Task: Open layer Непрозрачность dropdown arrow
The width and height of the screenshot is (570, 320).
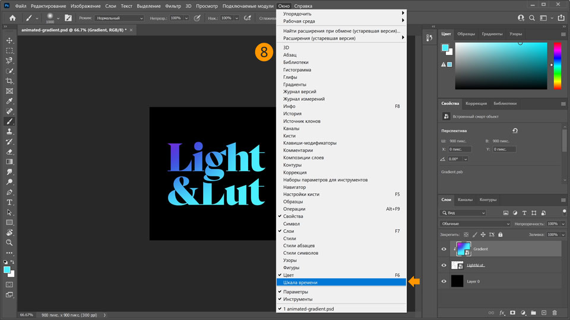Action: [x=563, y=224]
